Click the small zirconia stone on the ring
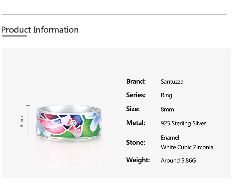This screenshot has height=195, width=233. [74, 123]
